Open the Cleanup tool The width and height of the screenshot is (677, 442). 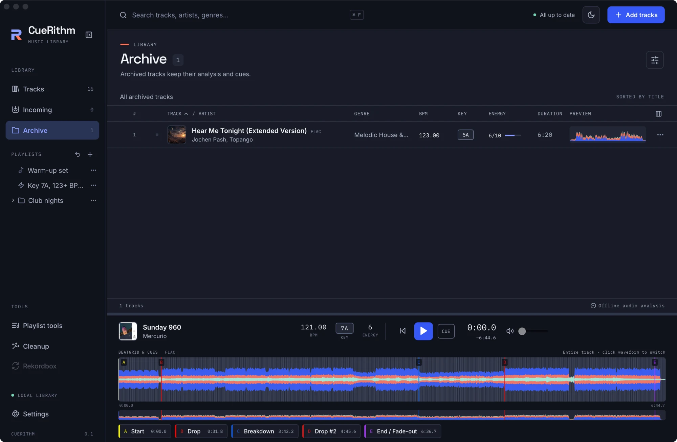pyautogui.click(x=52, y=346)
